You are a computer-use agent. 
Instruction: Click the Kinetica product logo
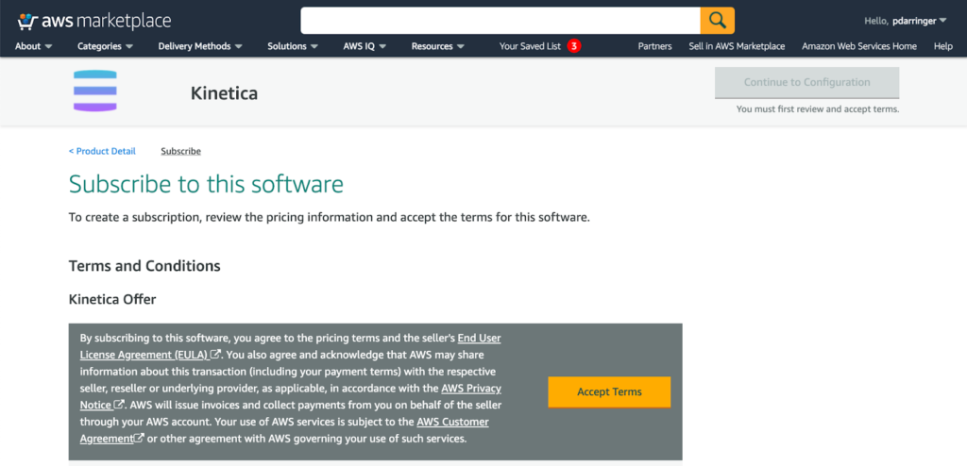coord(94,92)
